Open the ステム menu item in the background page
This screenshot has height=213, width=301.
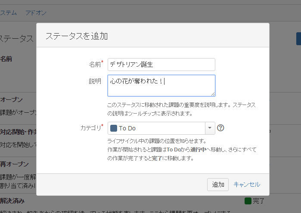coord(8,12)
